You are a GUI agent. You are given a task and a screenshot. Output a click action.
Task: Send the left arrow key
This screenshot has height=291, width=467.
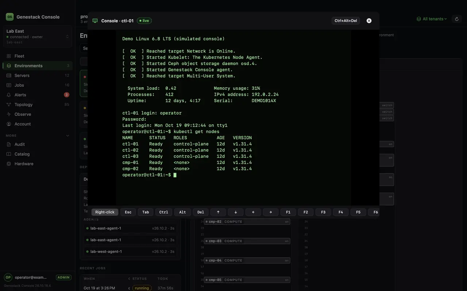253,212
